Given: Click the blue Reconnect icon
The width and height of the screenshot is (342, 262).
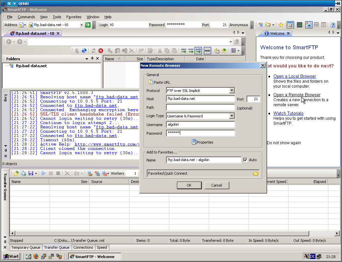Looking at the screenshot, I should pyautogui.click(x=84, y=51).
